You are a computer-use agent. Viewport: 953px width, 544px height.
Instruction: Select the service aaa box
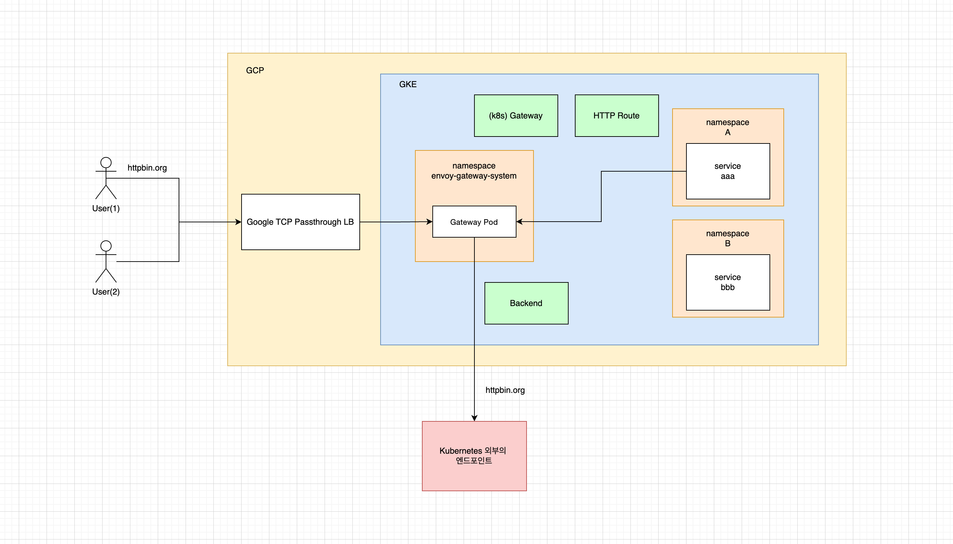(727, 171)
